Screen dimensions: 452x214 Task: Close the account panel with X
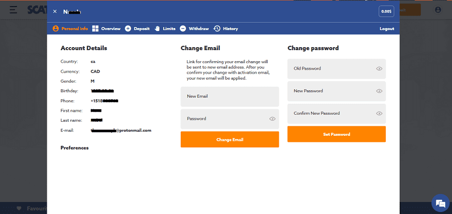click(x=55, y=12)
